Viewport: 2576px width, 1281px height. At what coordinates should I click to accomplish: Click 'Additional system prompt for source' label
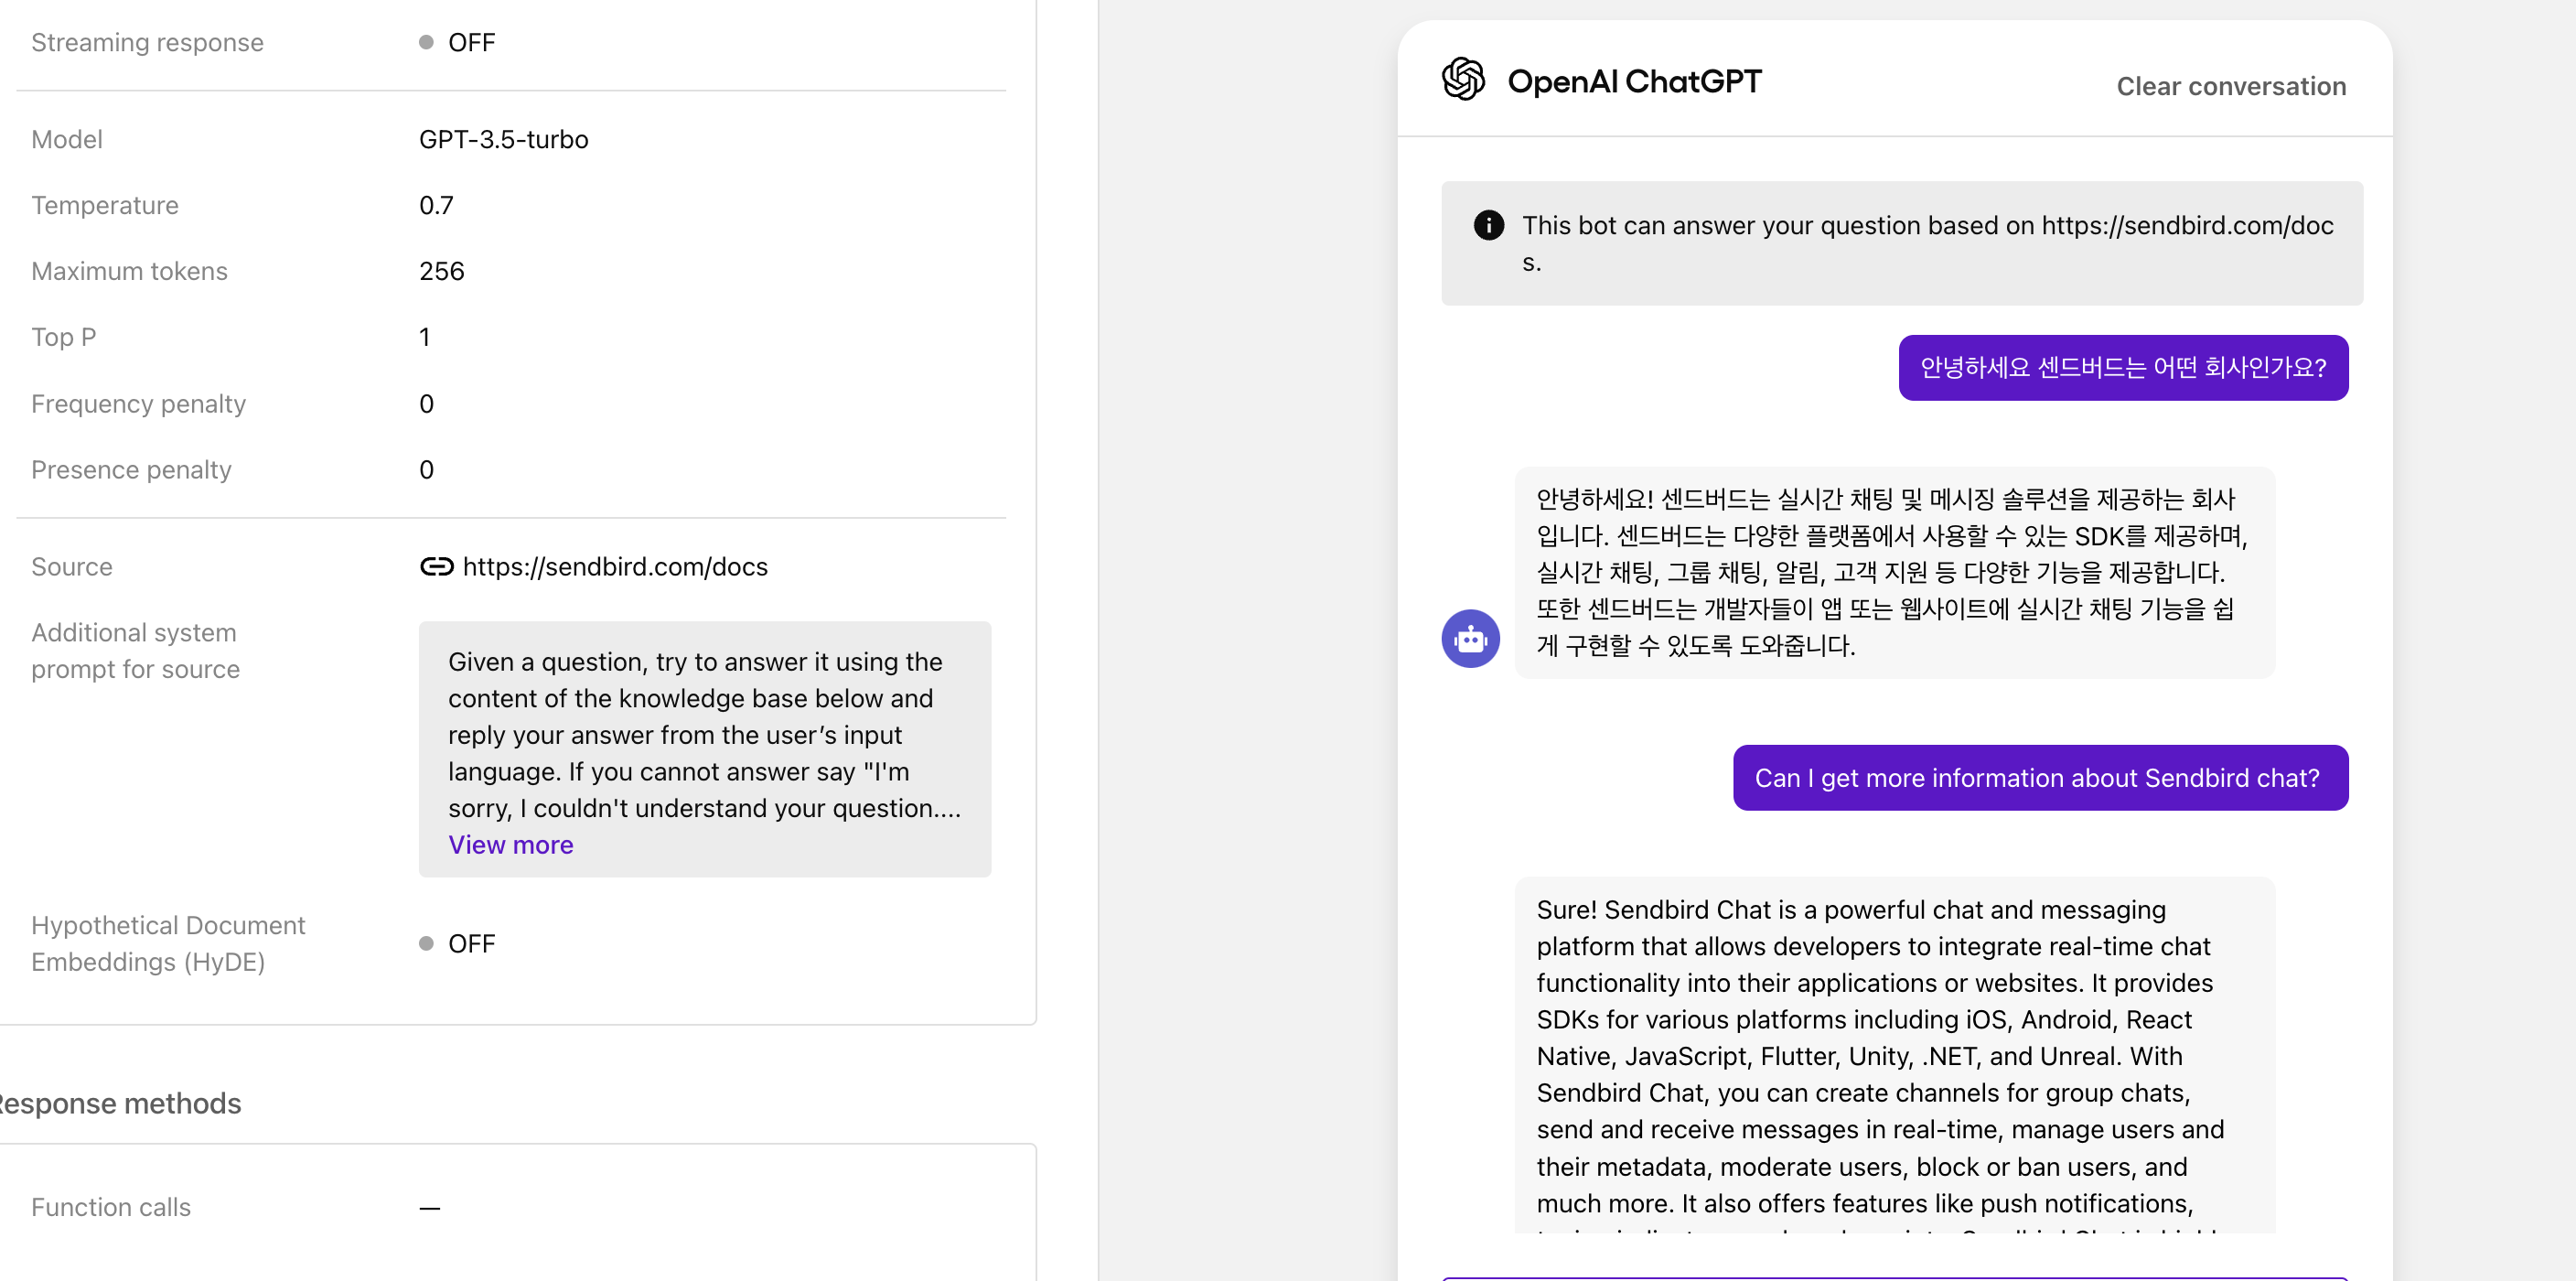tap(135, 651)
